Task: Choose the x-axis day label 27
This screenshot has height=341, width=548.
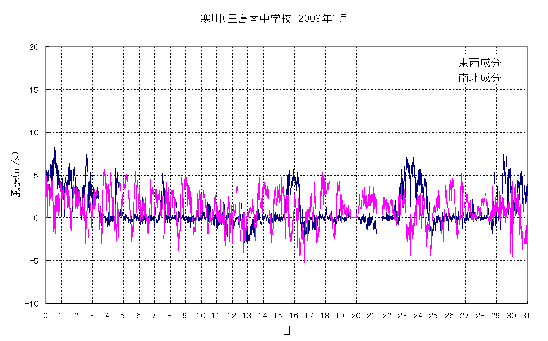Action: coord(464,316)
